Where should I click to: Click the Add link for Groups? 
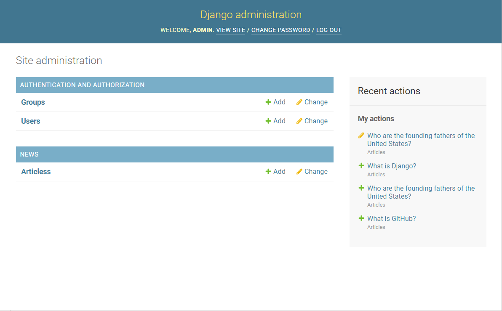(x=279, y=102)
